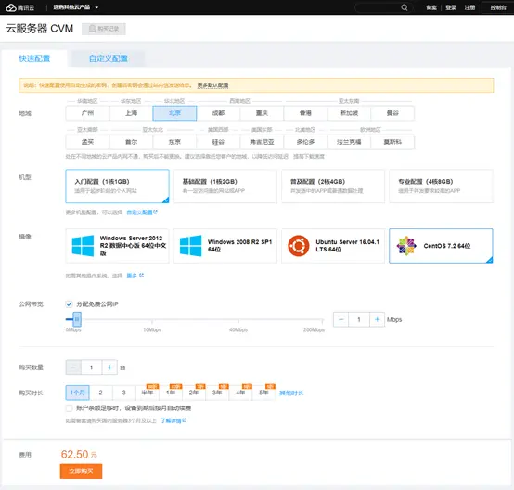Choose the 基础配置 1核2GB machine type
Screen dimensions: 514x490
tap(225, 186)
